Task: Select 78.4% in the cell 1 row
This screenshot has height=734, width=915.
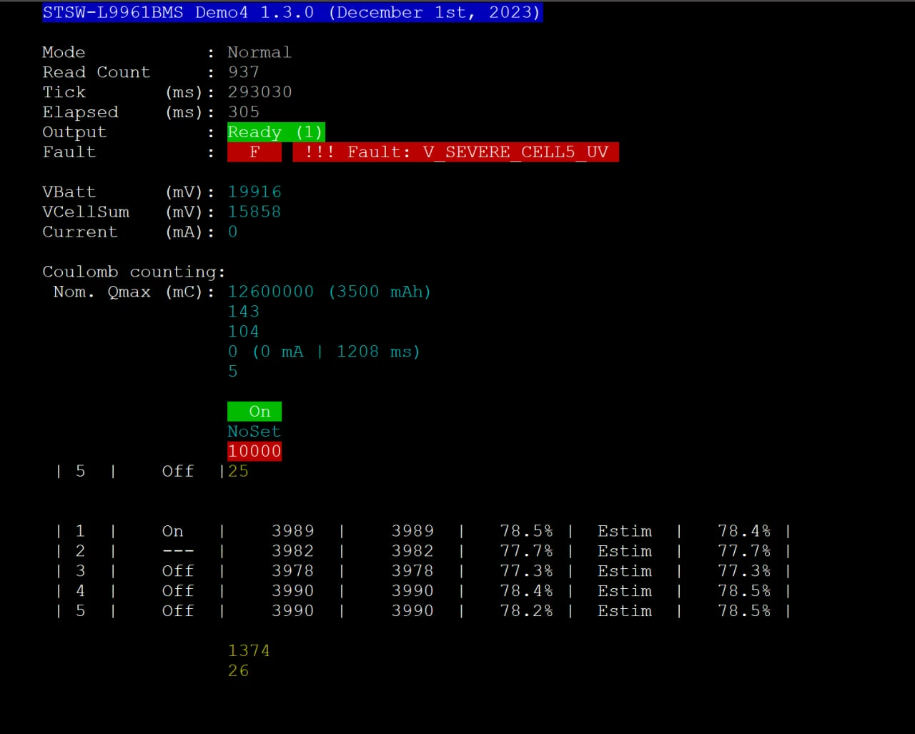Action: coord(744,532)
